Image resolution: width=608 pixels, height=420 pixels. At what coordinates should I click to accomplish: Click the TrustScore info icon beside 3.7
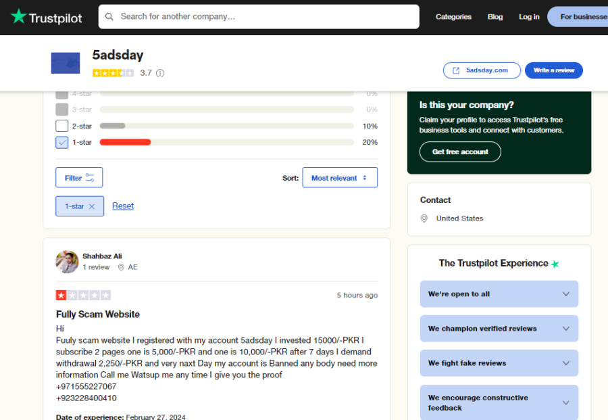coord(160,73)
